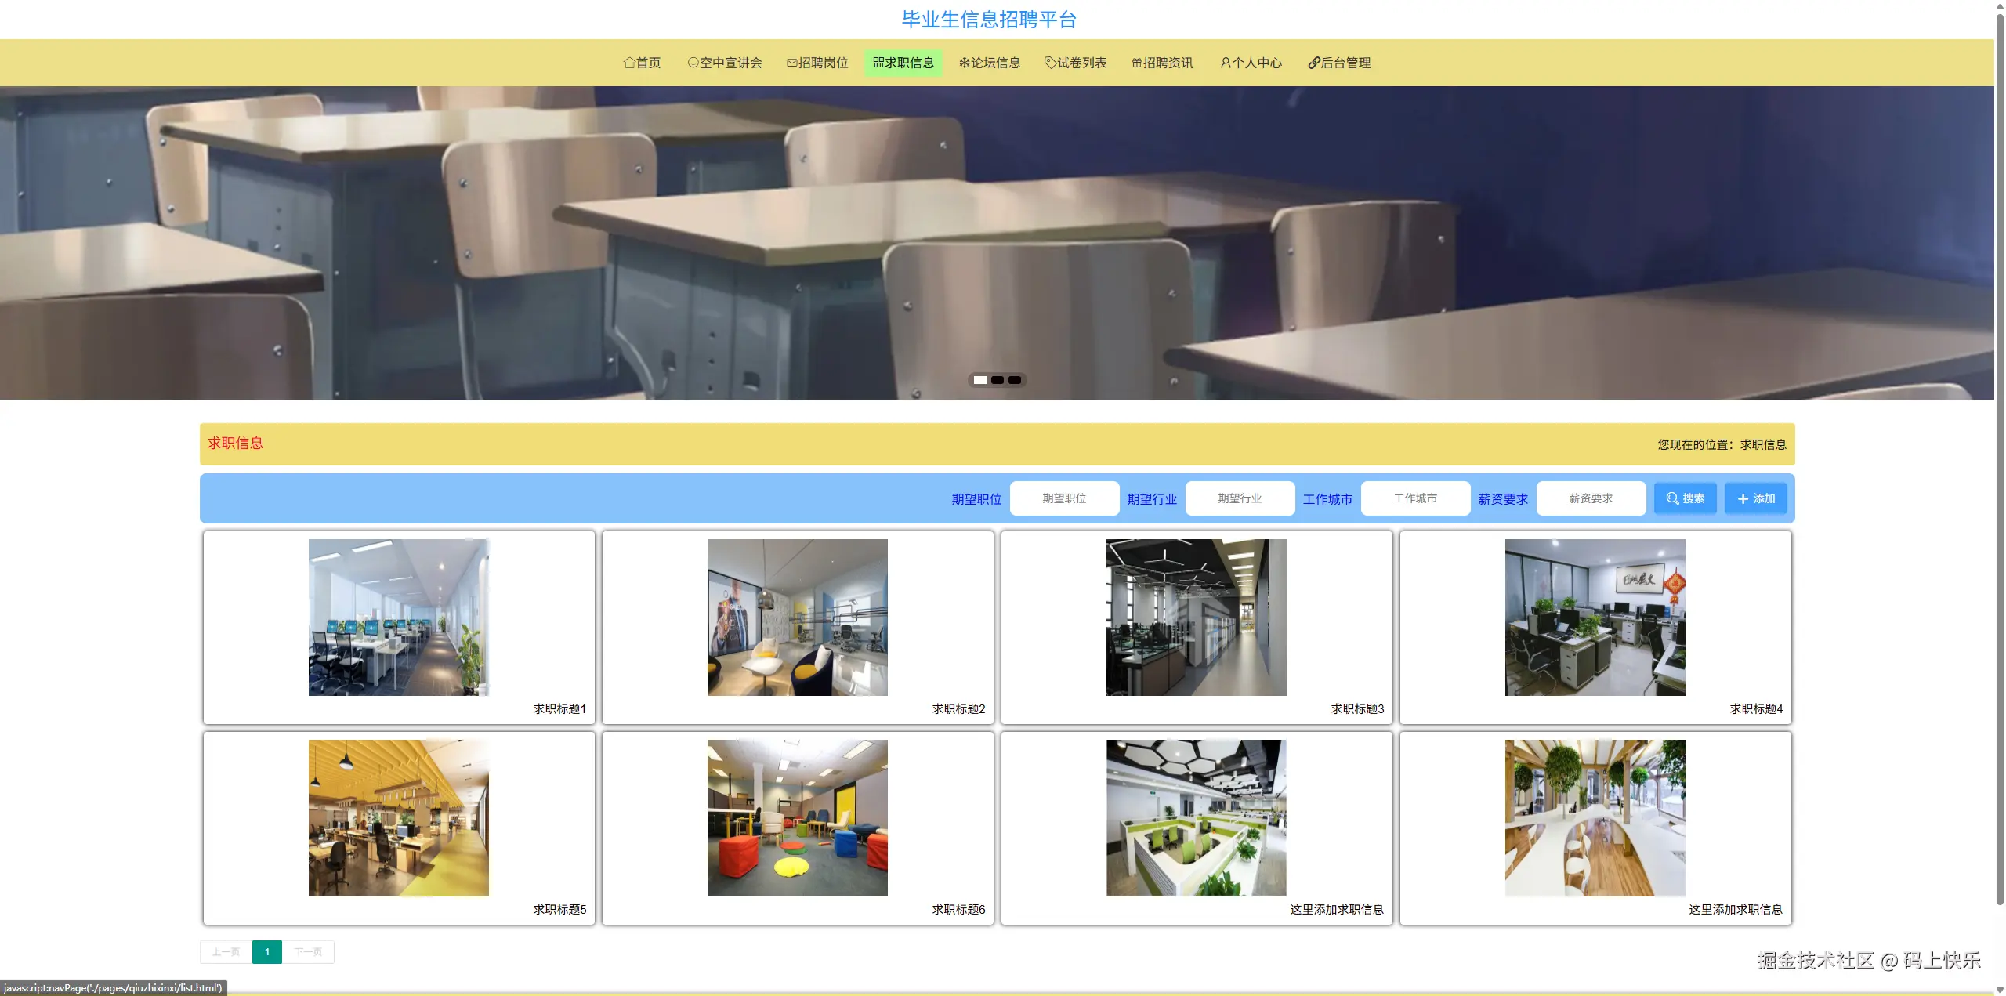Click the user icon for 个人中心

point(1226,63)
